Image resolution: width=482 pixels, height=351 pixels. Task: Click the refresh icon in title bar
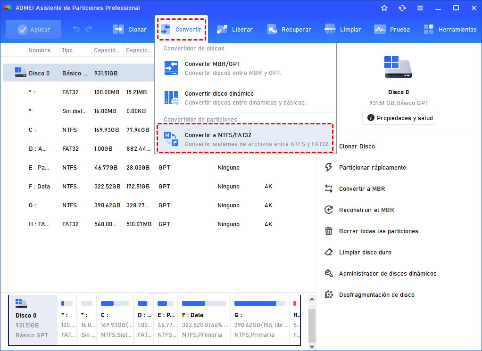(402, 8)
